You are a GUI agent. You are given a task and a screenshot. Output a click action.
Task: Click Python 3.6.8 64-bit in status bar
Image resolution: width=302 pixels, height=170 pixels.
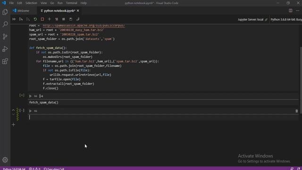[x=14, y=169]
